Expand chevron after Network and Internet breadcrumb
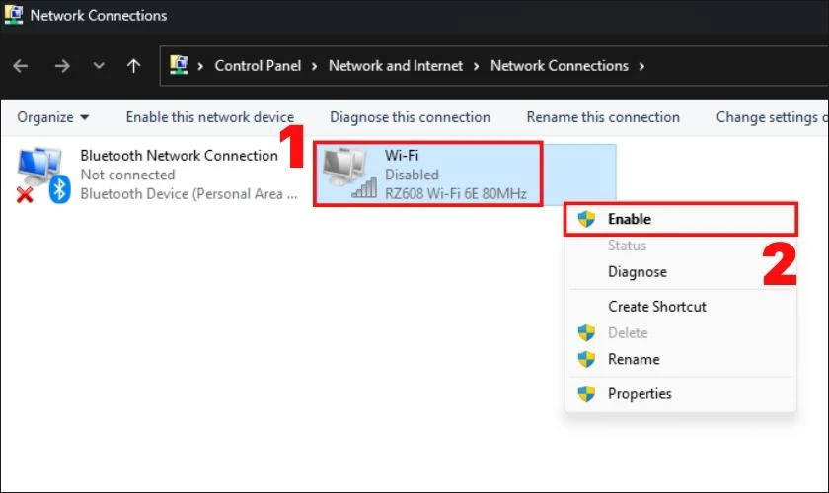The image size is (829, 493). [478, 66]
